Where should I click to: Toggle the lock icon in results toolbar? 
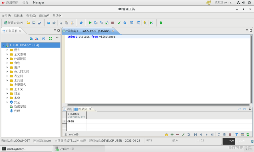pos(166,135)
